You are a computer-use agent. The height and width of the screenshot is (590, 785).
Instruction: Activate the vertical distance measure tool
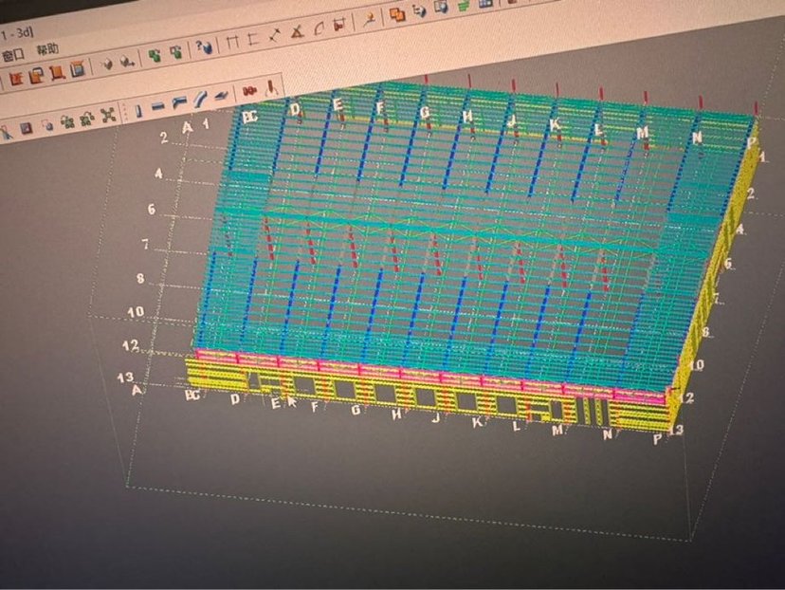(253, 39)
